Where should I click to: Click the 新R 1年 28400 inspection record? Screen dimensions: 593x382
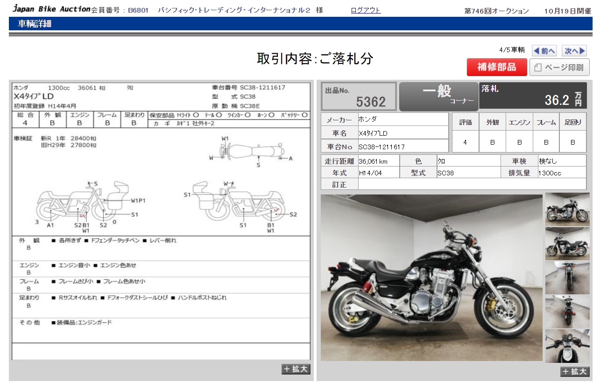[x=69, y=139]
